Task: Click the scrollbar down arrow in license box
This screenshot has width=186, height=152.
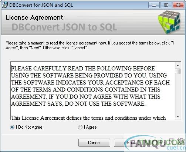Action: (178, 116)
